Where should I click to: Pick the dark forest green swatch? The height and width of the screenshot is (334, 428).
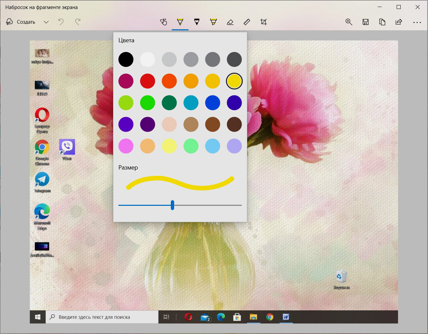pyautogui.click(x=169, y=103)
